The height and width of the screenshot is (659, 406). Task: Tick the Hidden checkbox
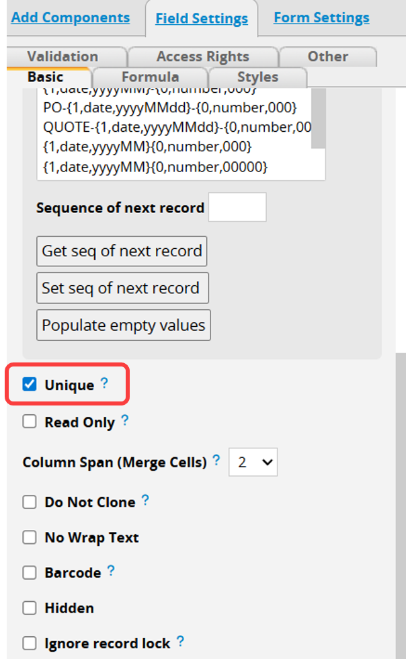tap(30, 608)
